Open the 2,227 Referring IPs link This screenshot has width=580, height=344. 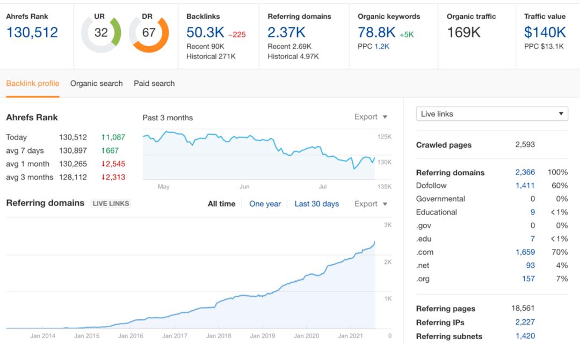pos(525,323)
